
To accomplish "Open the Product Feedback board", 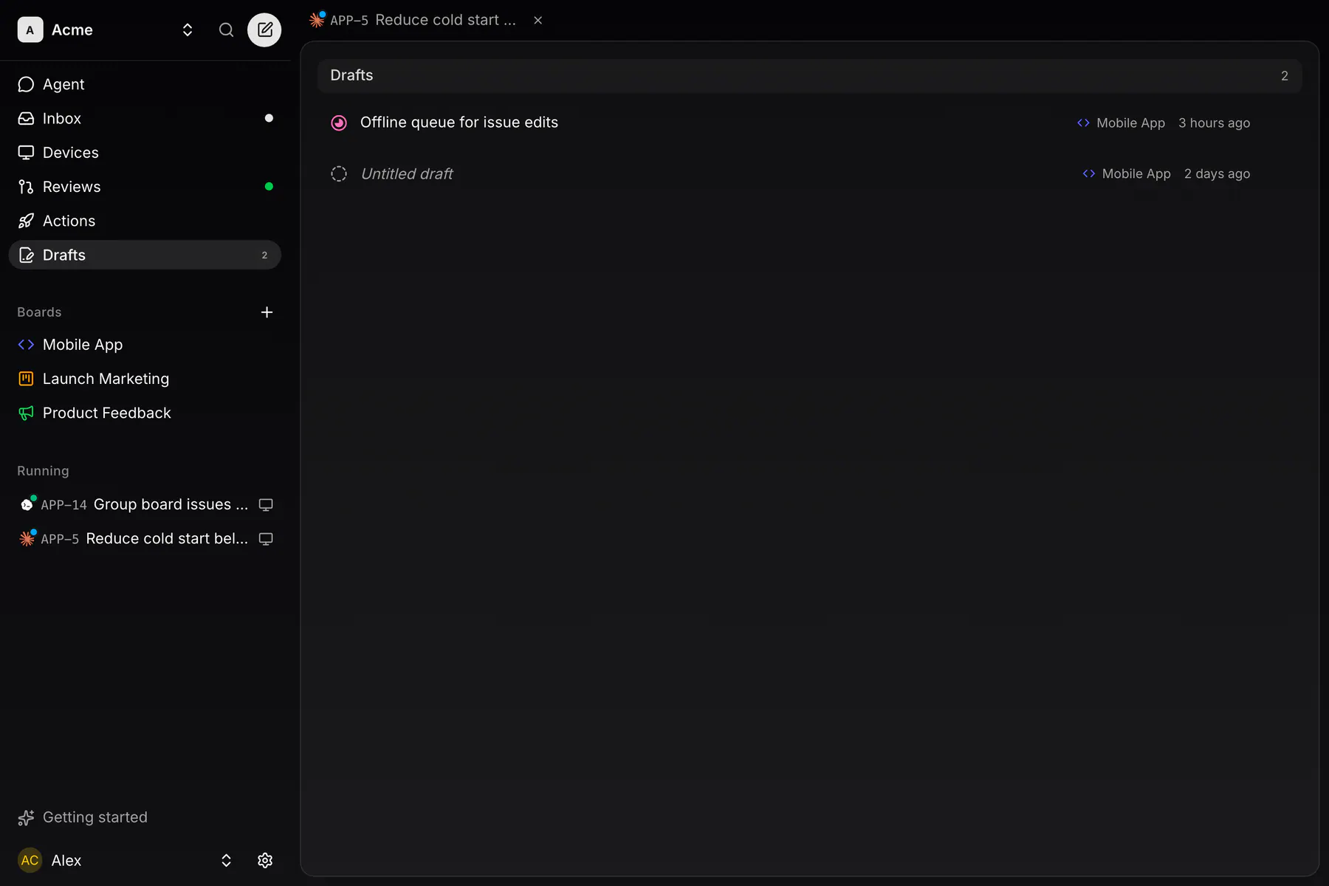I will 145,413.
